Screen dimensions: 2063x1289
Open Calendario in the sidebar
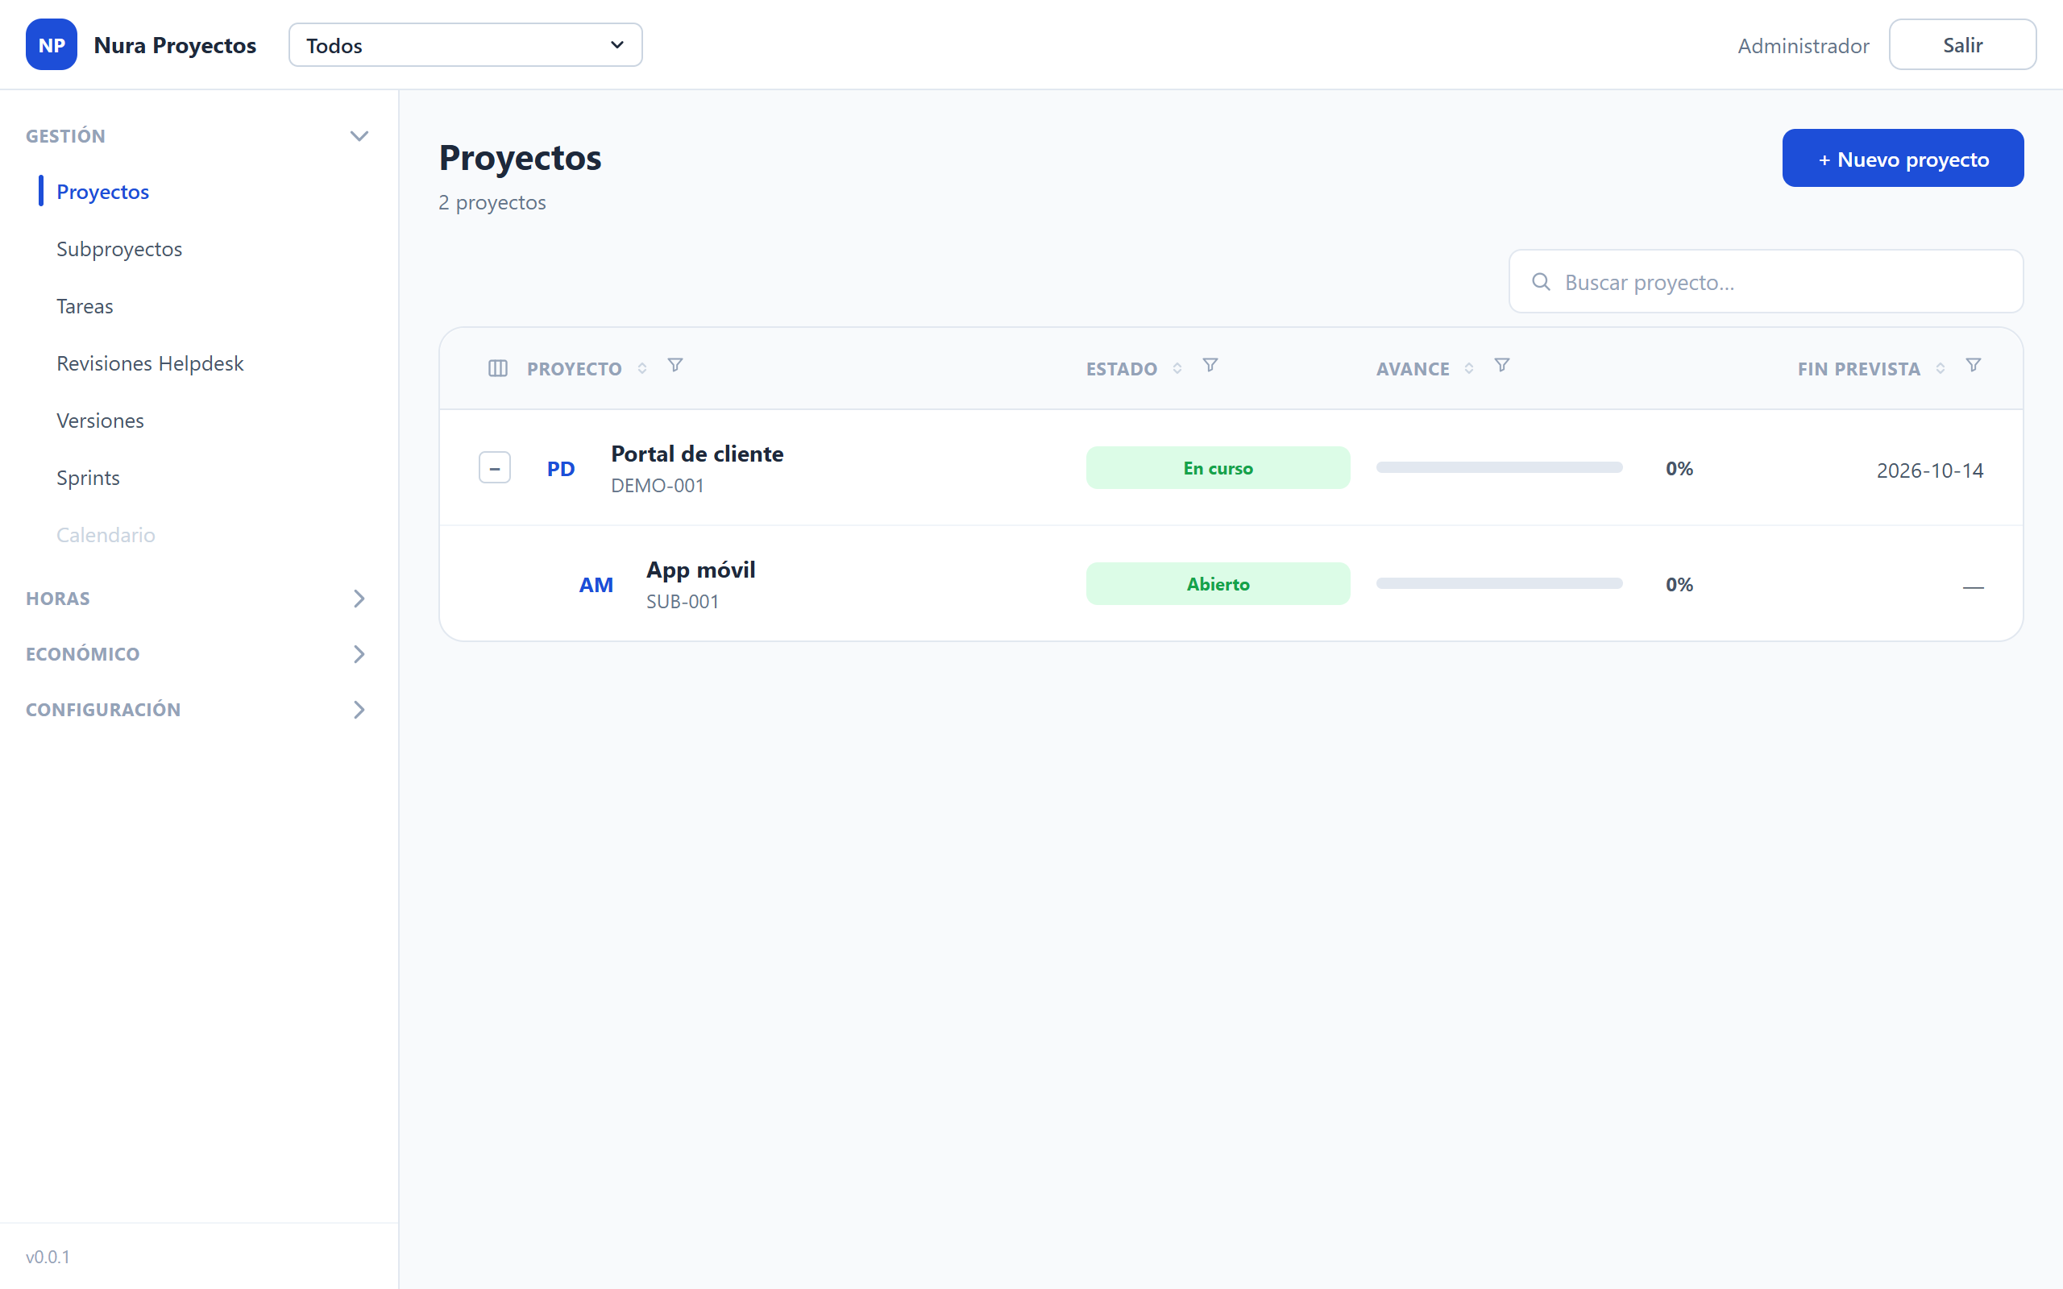click(106, 534)
